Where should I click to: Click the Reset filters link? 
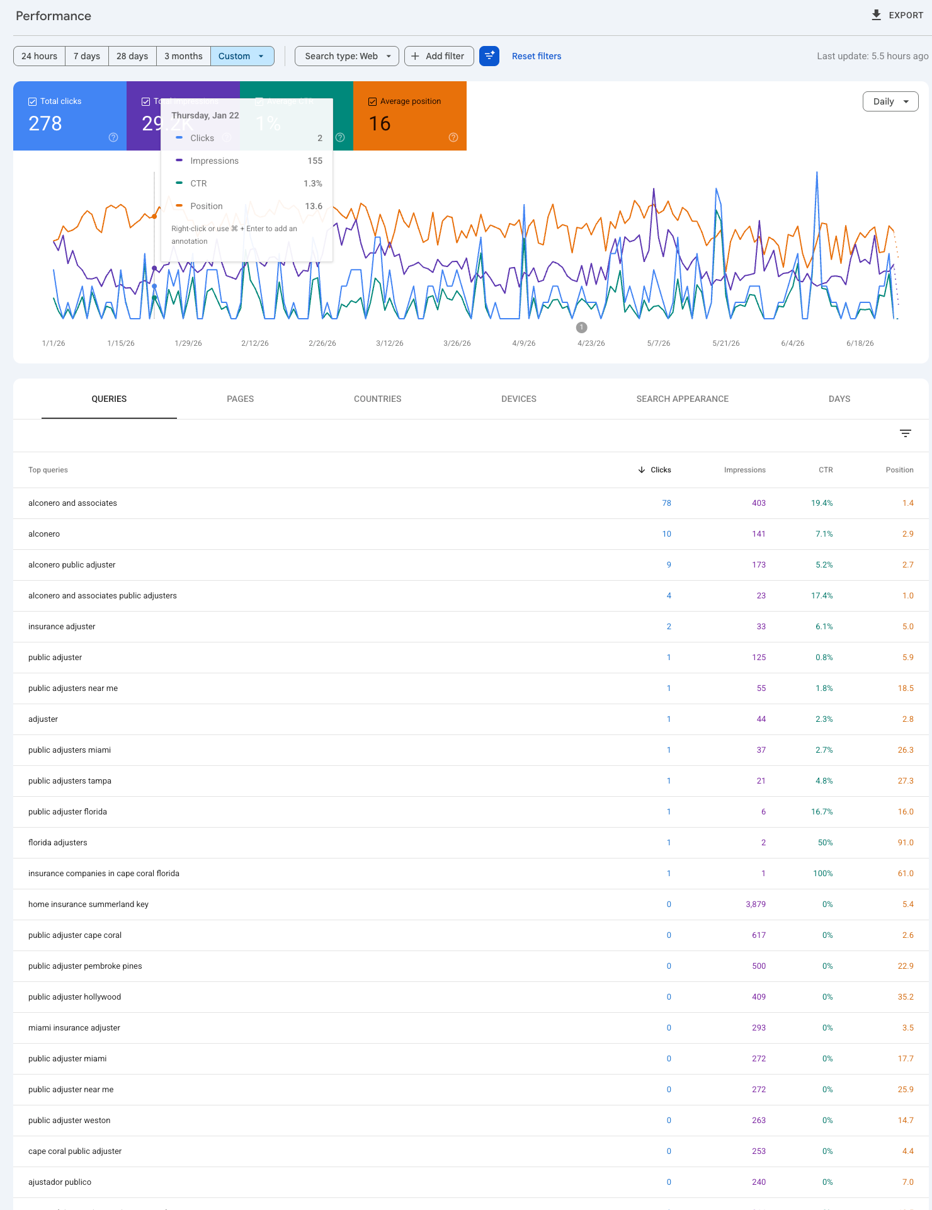537,56
